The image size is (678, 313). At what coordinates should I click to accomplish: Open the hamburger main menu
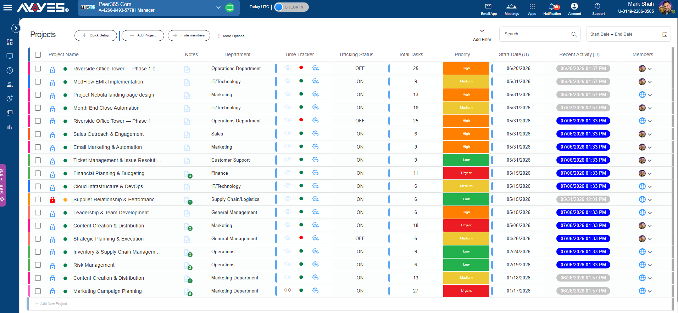[x=7, y=7]
